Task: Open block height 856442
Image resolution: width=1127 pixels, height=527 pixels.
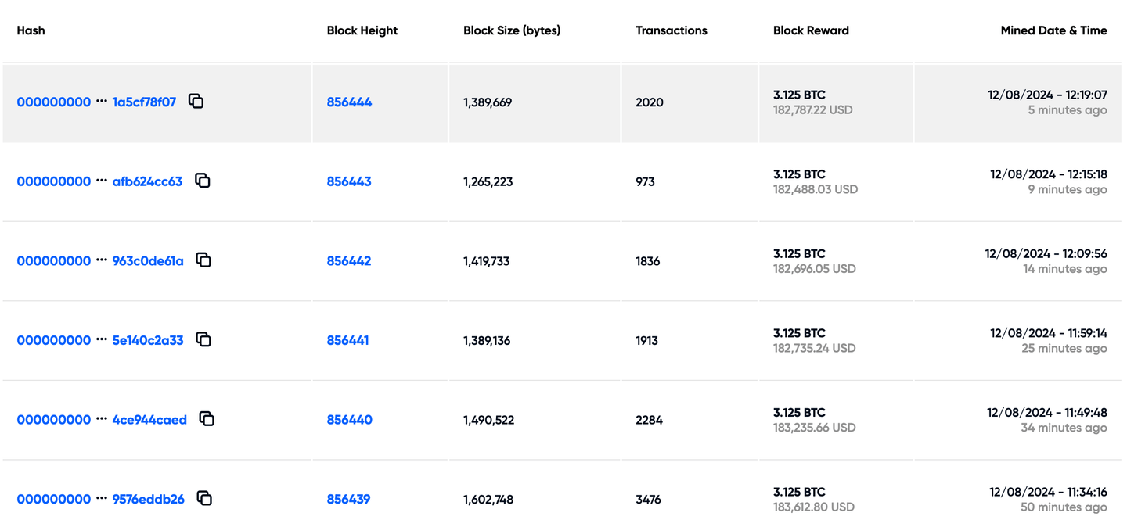Action: tap(349, 260)
